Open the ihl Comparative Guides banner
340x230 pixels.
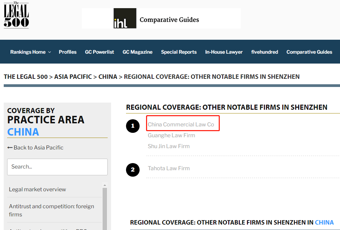161,18
